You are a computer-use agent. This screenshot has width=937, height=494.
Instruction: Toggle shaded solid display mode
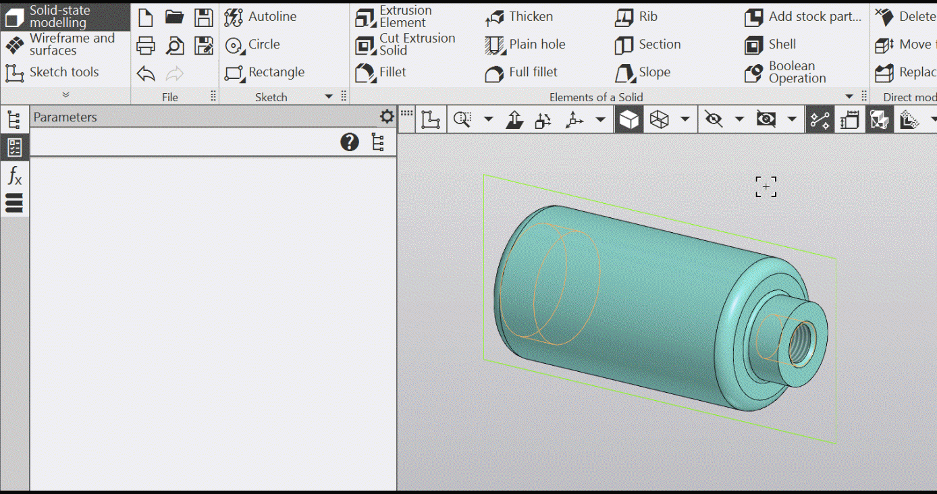[628, 120]
